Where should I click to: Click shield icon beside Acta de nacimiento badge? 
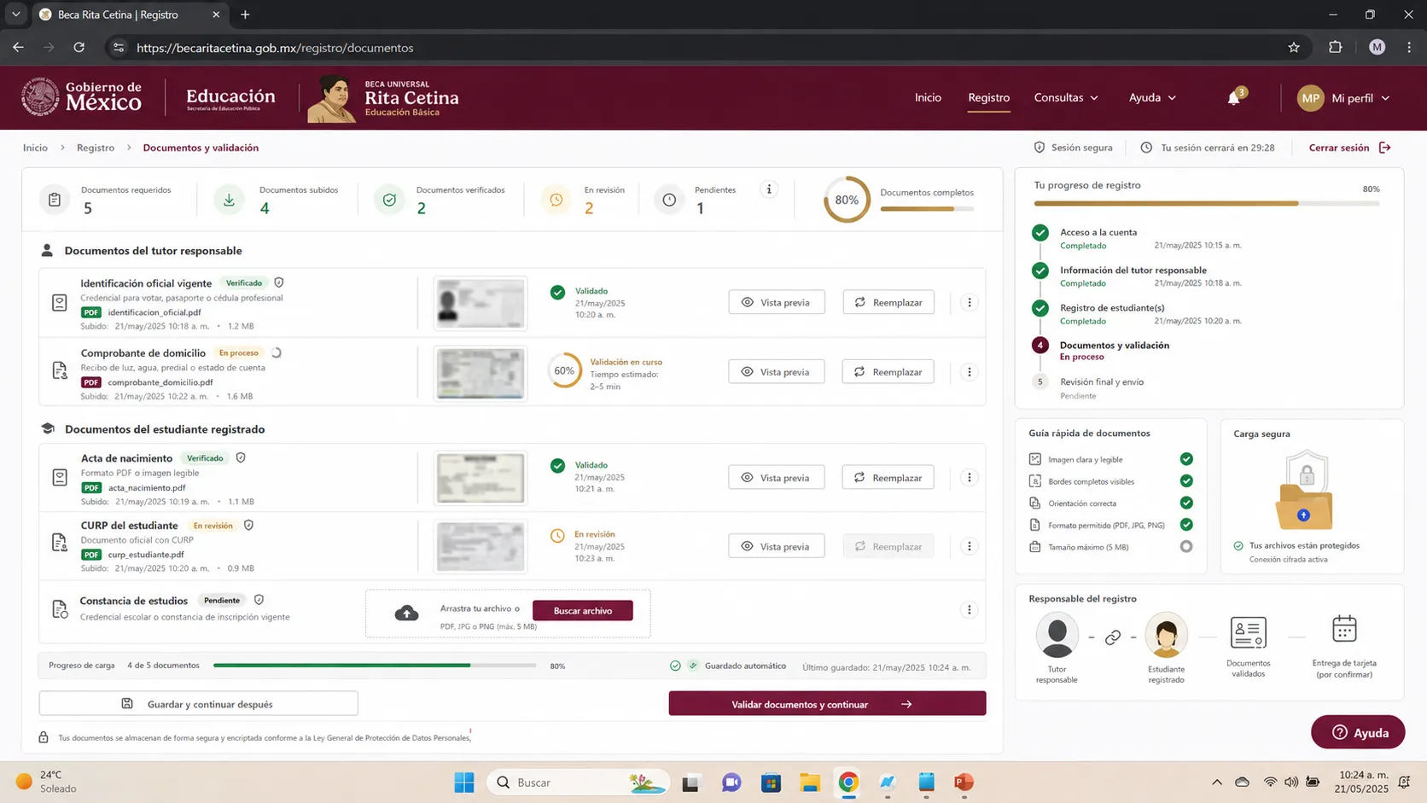pos(241,458)
